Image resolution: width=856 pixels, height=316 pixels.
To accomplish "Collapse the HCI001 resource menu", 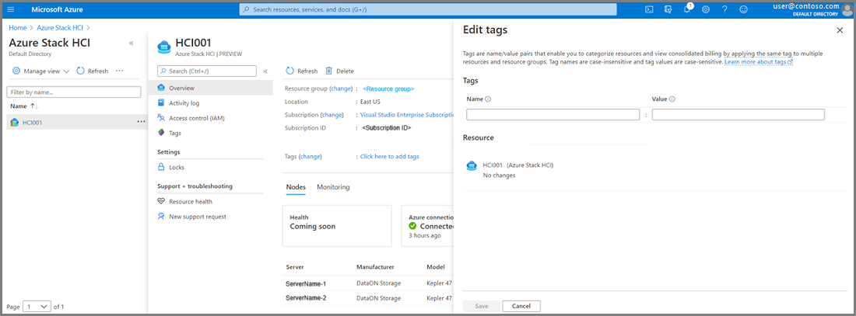I will click(265, 71).
